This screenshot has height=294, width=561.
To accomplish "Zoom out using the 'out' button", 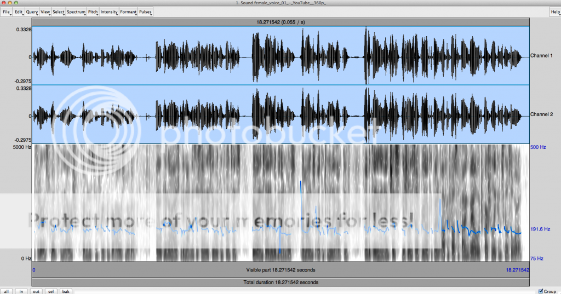I will pos(36,291).
